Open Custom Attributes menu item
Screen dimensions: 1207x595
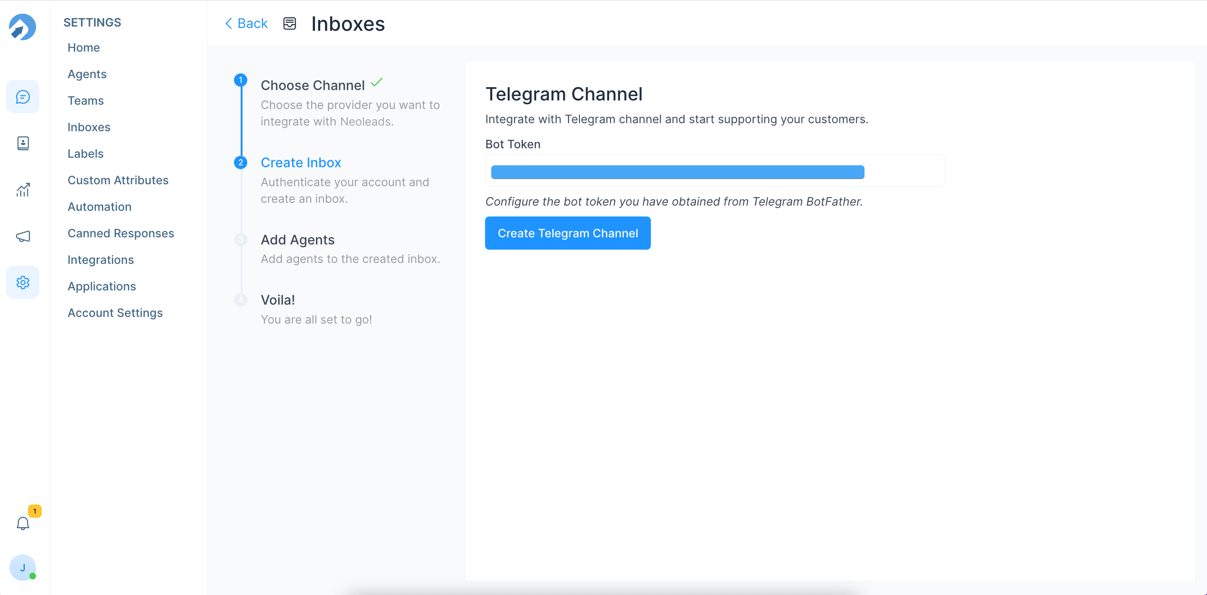click(x=118, y=180)
